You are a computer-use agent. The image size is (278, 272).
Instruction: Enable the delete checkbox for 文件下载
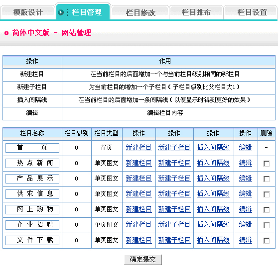tap(267, 241)
